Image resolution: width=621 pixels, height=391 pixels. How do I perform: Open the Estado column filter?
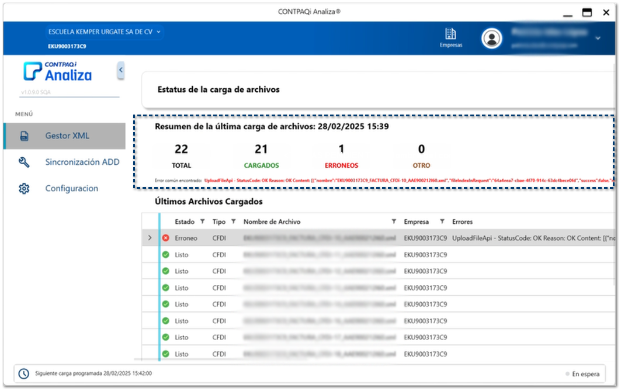(x=202, y=222)
